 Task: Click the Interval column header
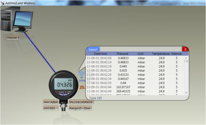(x=176, y=54)
